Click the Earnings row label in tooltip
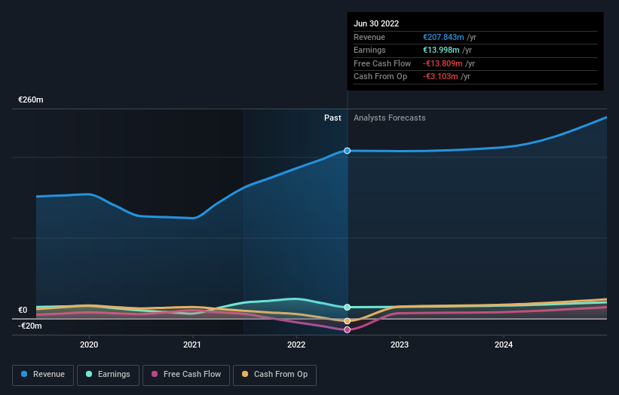This screenshot has height=395, width=619. click(x=369, y=50)
